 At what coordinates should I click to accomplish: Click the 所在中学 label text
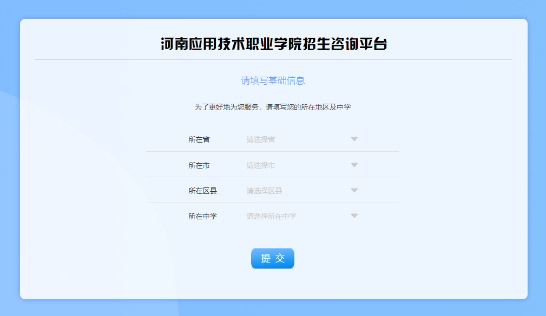pos(203,216)
